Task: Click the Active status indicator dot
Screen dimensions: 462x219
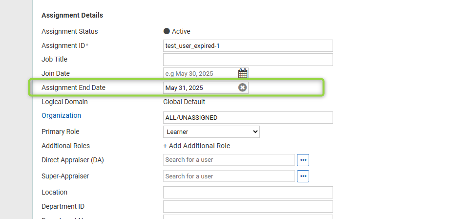Action: (x=167, y=31)
